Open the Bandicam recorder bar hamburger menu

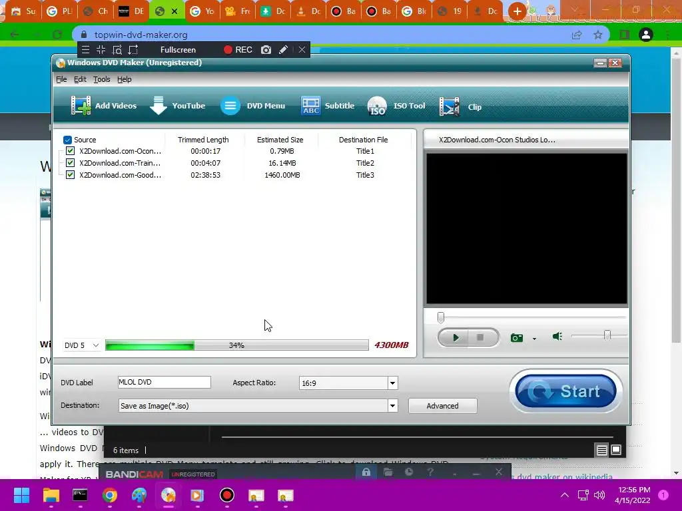(x=86, y=49)
